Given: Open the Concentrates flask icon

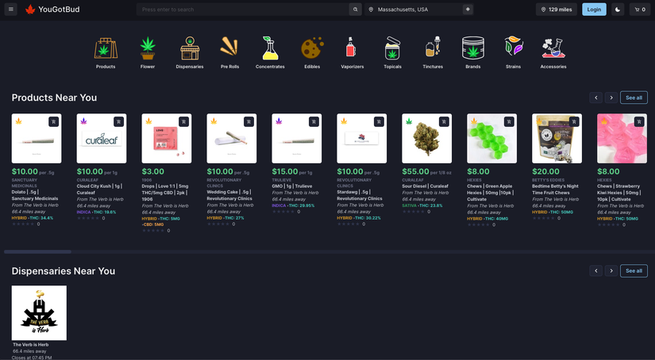Looking at the screenshot, I should click(x=270, y=49).
